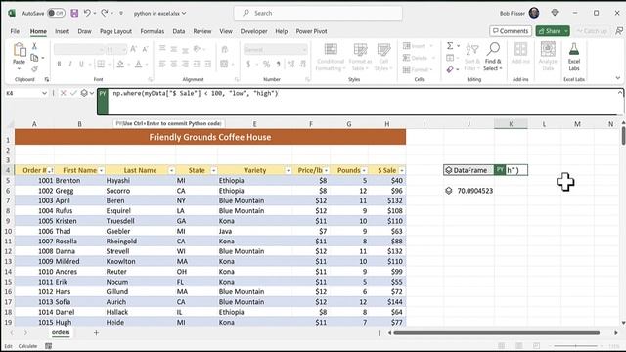The height and width of the screenshot is (352, 626).
Task: Switch to the Page Layout tab
Action: pyautogui.click(x=115, y=31)
